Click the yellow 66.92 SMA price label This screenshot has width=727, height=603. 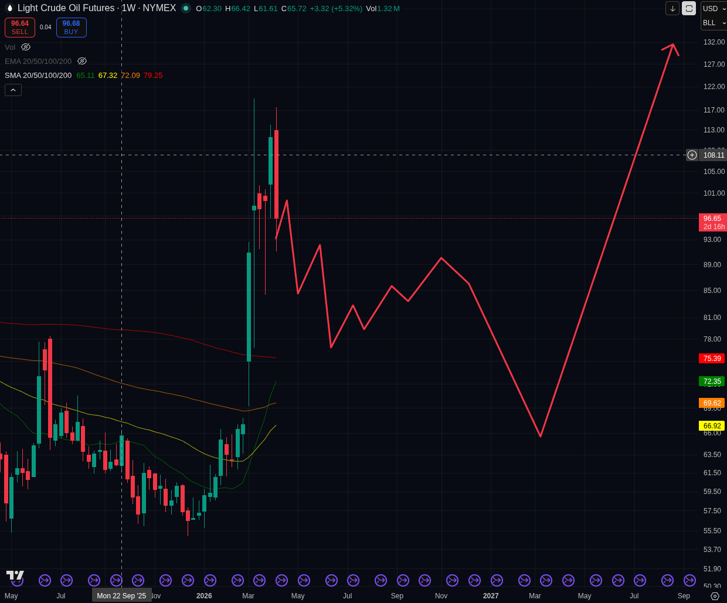tap(712, 426)
